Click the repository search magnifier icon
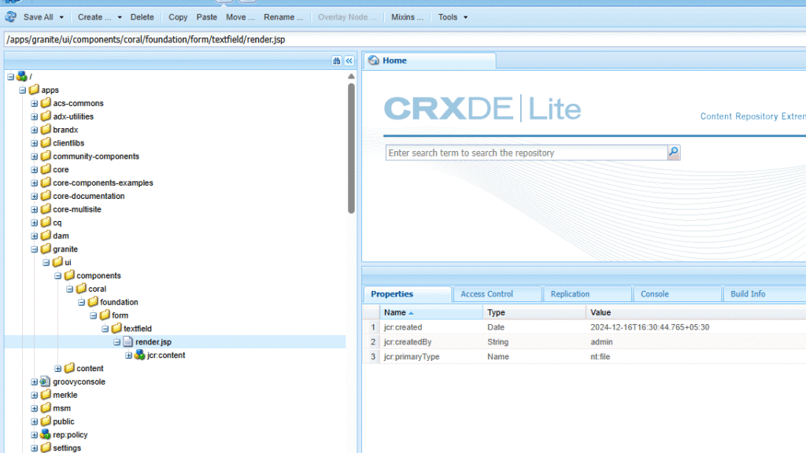This screenshot has height=453, width=806. point(674,152)
